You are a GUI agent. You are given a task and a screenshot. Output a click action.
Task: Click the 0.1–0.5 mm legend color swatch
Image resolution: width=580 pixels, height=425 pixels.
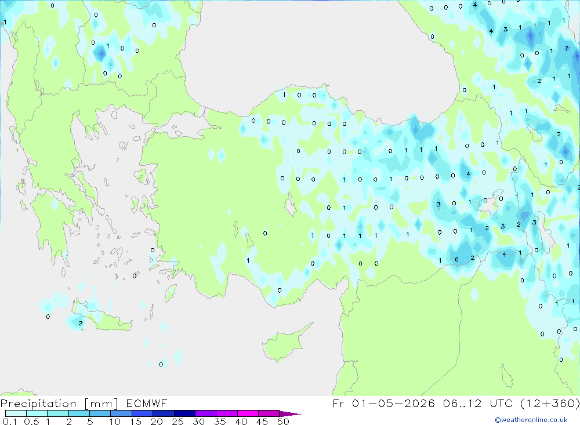[x=16, y=413]
